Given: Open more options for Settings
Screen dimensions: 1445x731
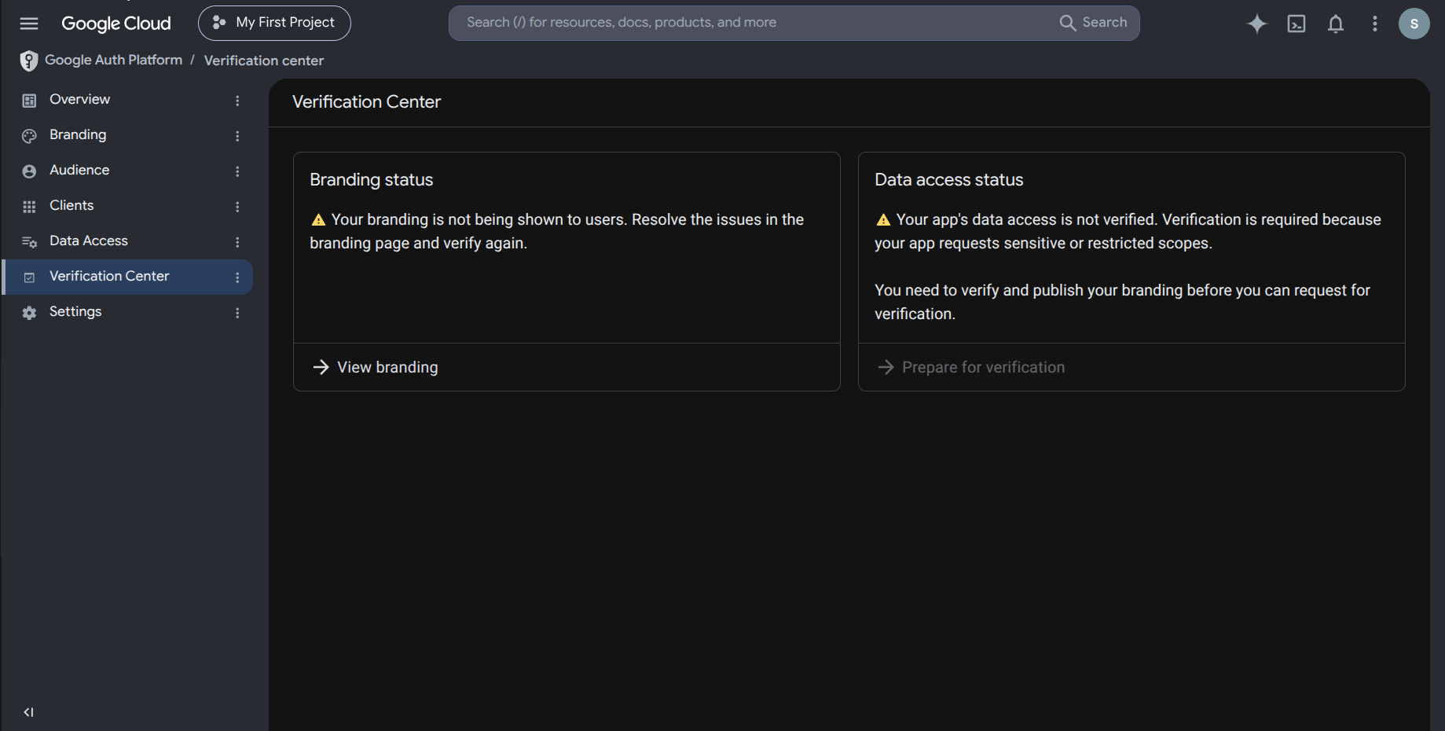Looking at the screenshot, I should click(237, 313).
